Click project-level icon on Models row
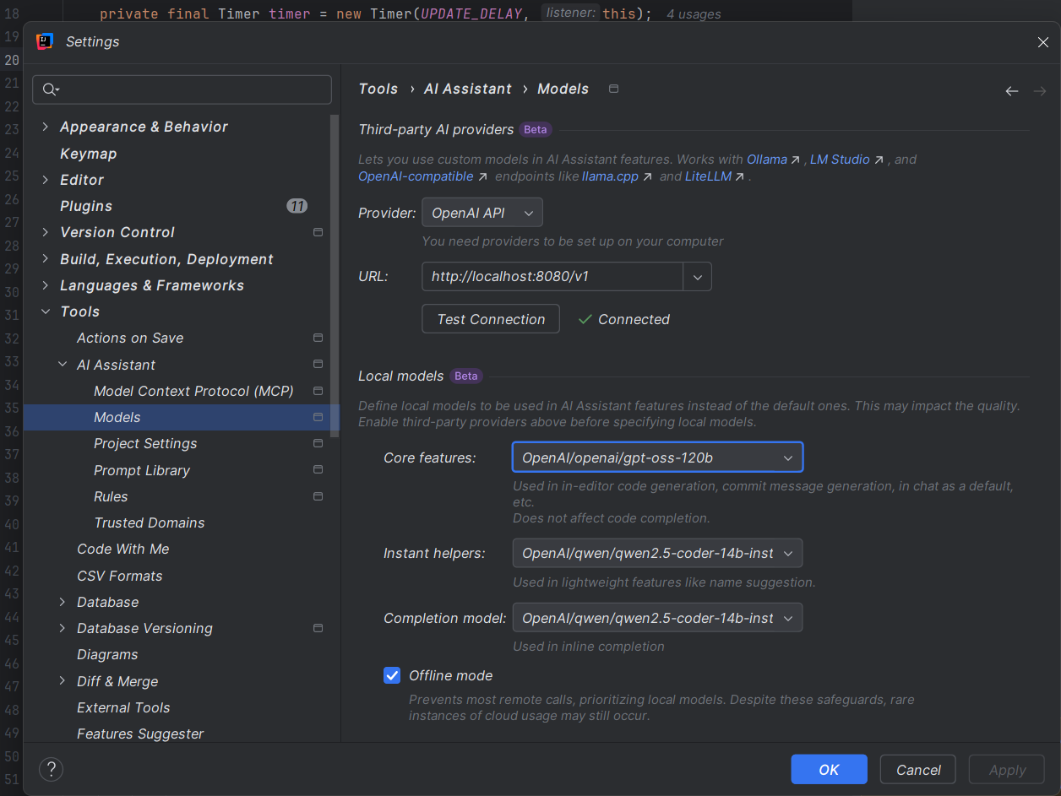This screenshot has height=796, width=1061. point(318,417)
